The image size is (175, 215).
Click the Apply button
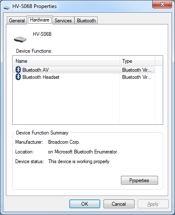[x=153, y=204]
